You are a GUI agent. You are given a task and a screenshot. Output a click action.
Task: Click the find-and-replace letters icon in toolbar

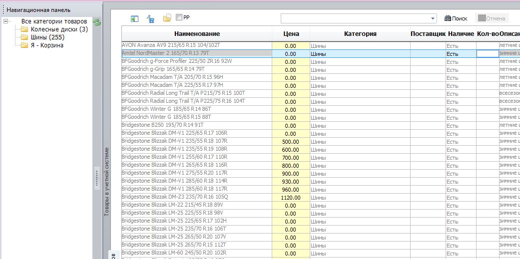(x=150, y=19)
